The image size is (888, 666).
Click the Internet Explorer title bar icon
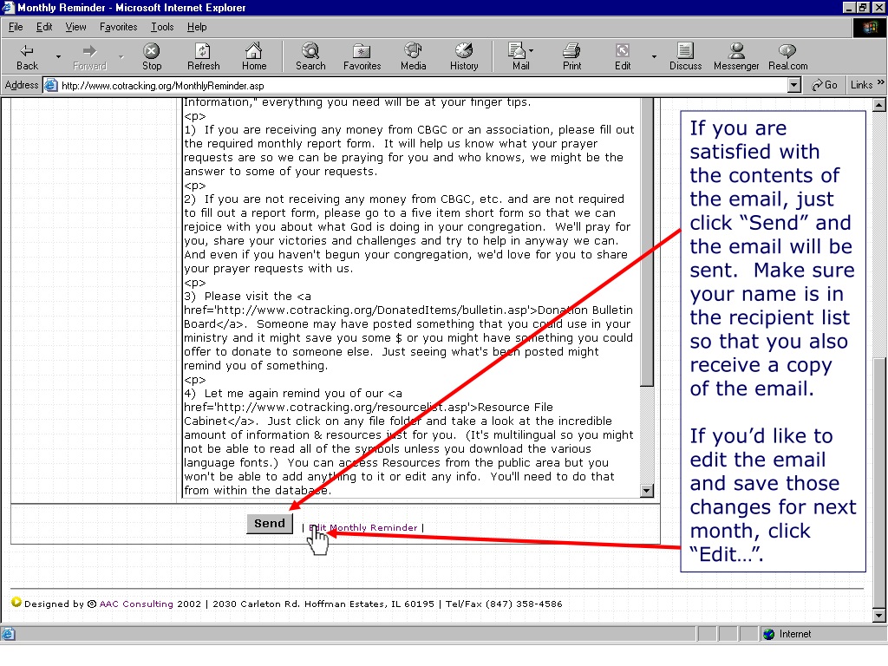8,7
